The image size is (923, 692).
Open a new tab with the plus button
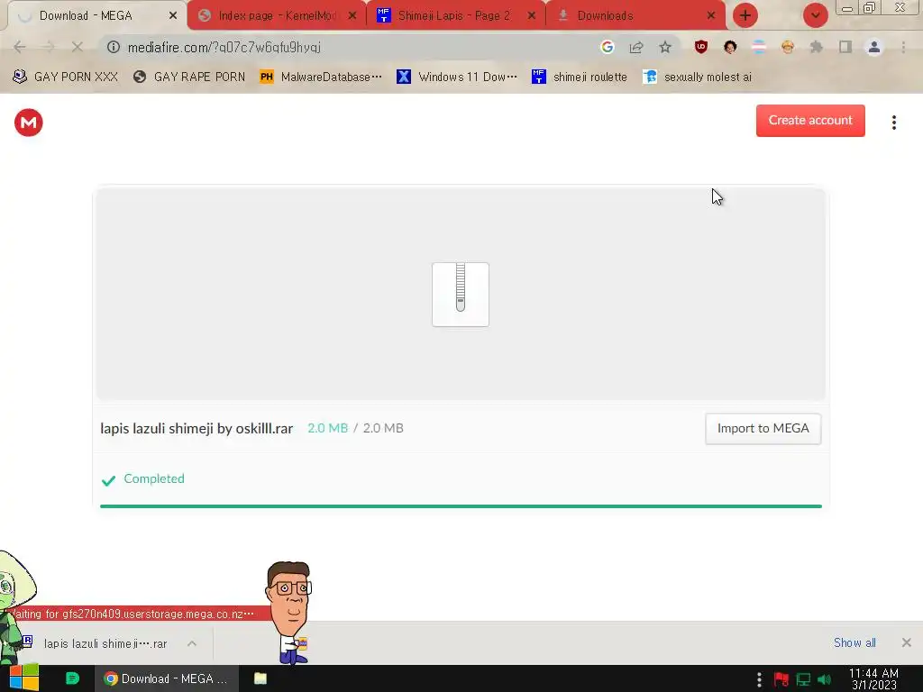pos(745,16)
